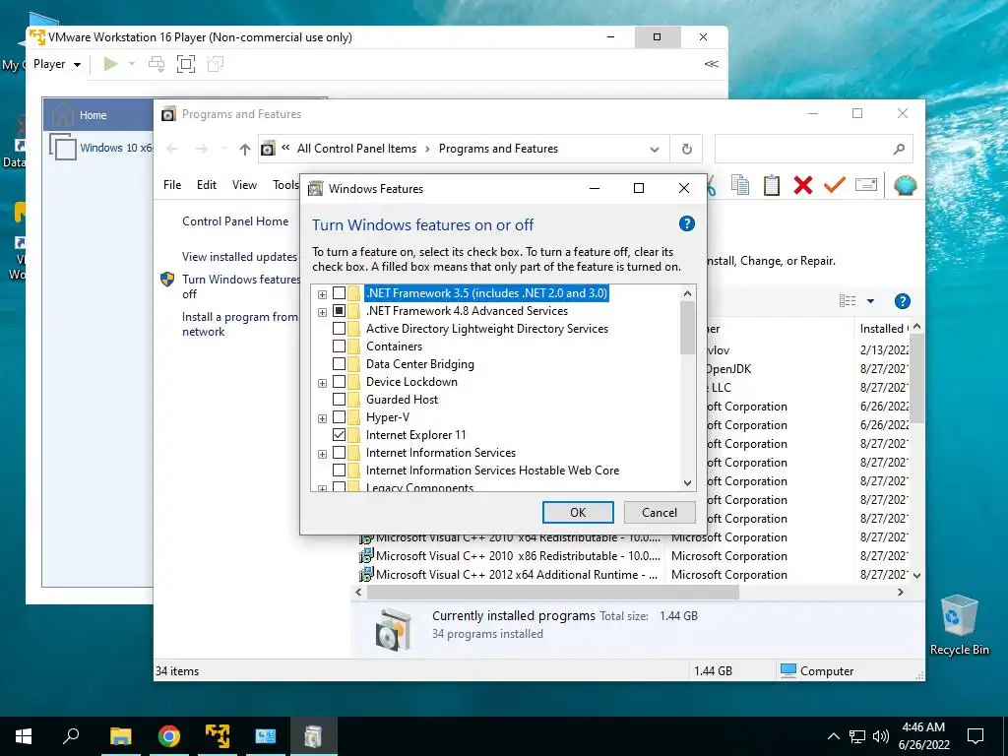
Task: Open the Player menu in VMware
Action: click(x=57, y=64)
